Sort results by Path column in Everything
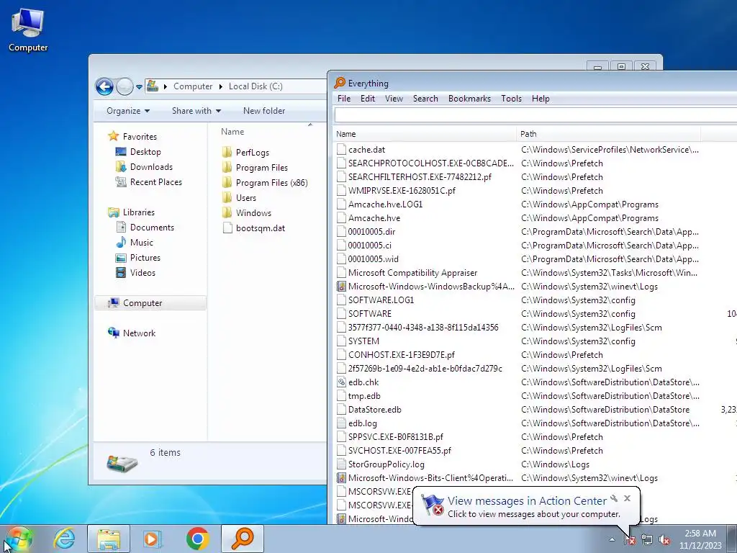Viewport: 737px width, 553px height. tap(608, 134)
